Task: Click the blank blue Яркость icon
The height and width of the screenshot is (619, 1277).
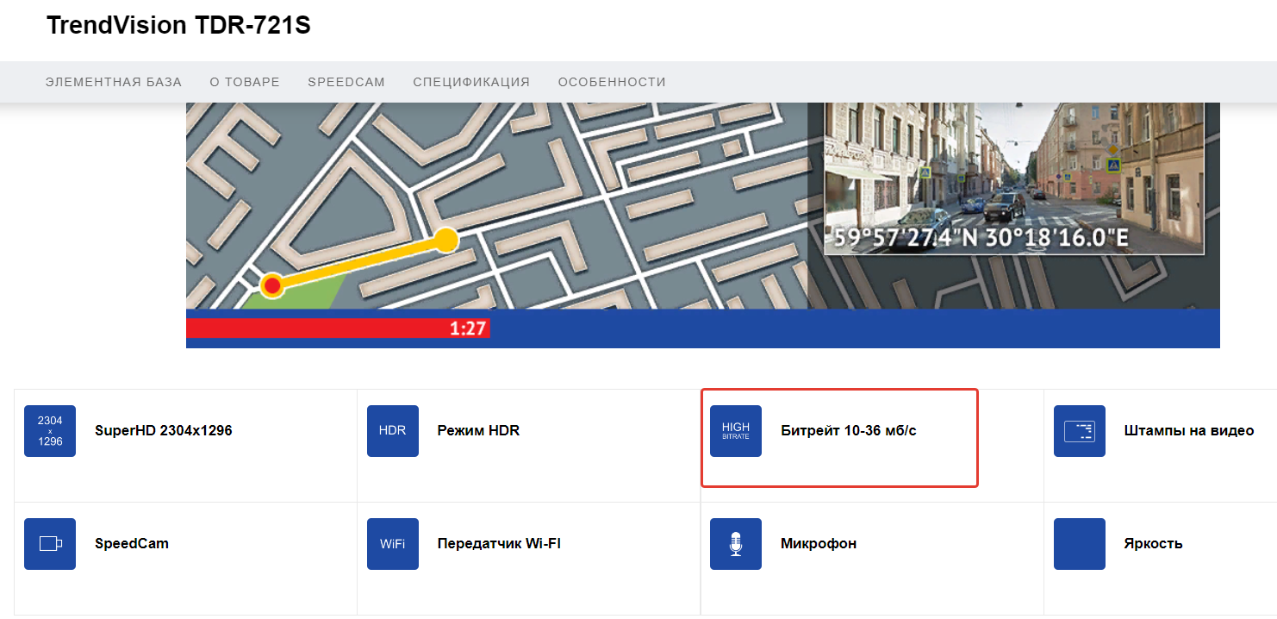Action: (x=1079, y=544)
